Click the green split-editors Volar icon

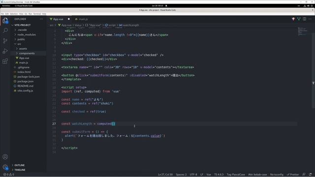coord(299,19)
